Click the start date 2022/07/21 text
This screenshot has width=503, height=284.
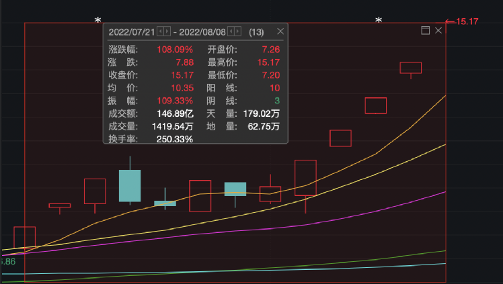click(x=132, y=32)
